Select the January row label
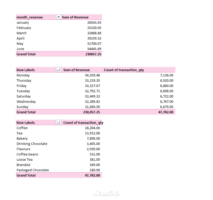 [x=23, y=22]
